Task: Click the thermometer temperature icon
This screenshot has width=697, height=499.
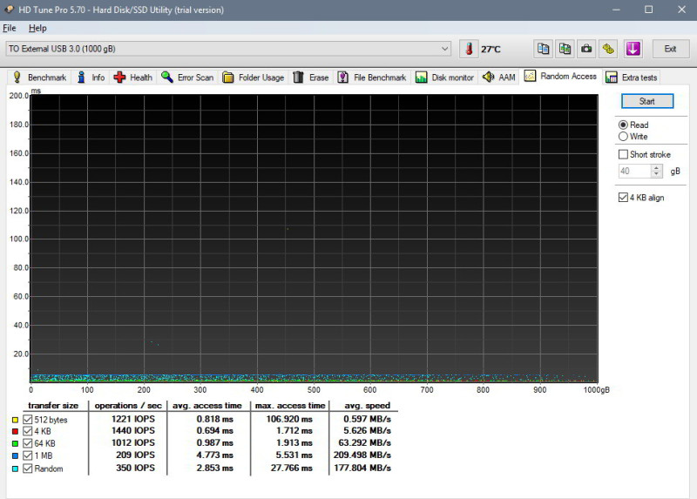Action: [469, 49]
